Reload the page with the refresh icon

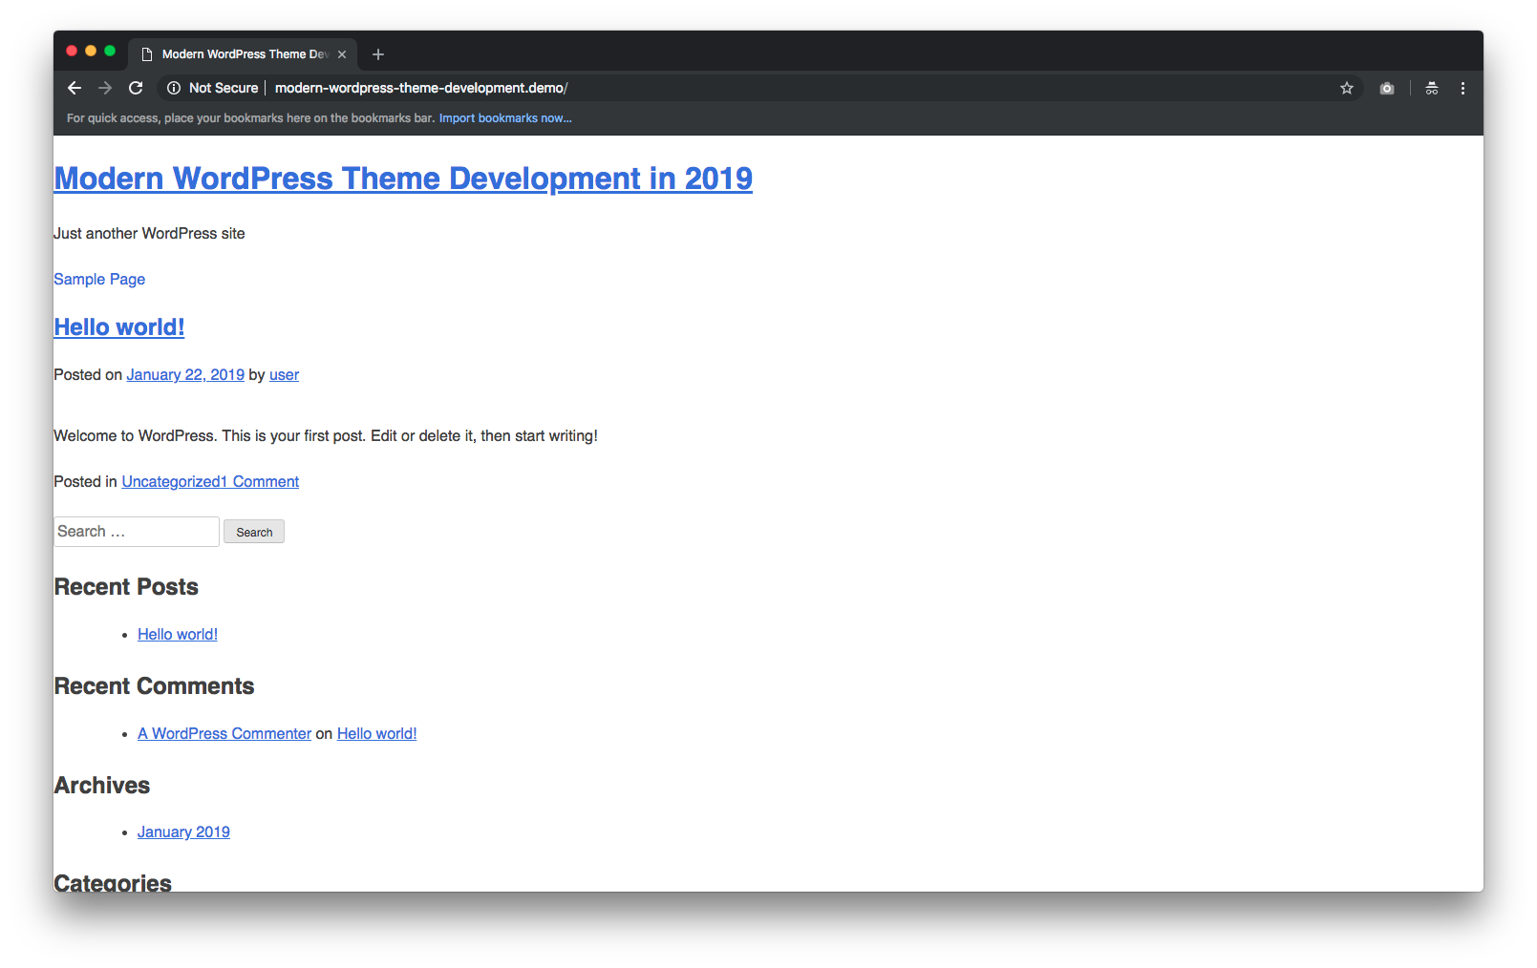point(136,88)
